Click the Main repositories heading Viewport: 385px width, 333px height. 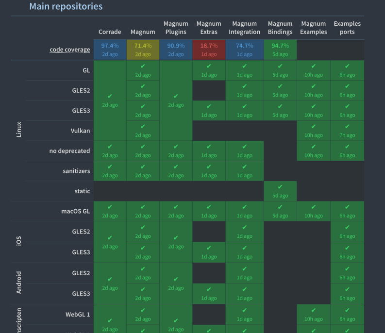click(66, 6)
